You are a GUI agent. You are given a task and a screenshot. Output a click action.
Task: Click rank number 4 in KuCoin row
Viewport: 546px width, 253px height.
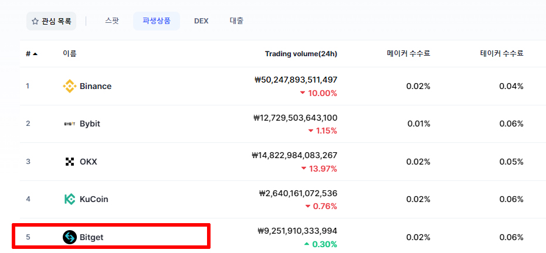[28, 199]
